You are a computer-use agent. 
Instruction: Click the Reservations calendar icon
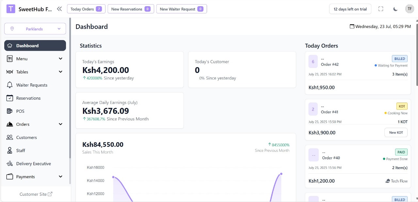(10, 98)
